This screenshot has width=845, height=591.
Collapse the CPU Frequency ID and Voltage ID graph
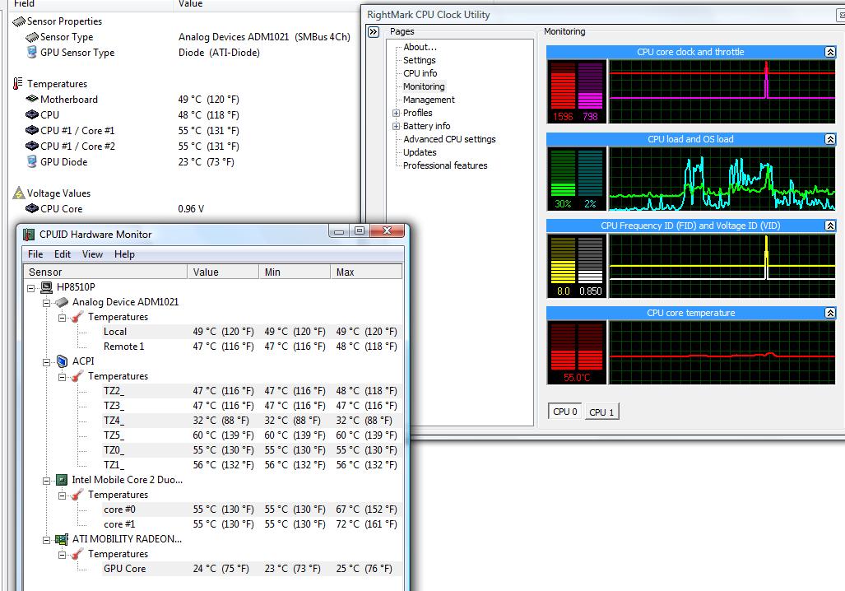[x=830, y=226]
